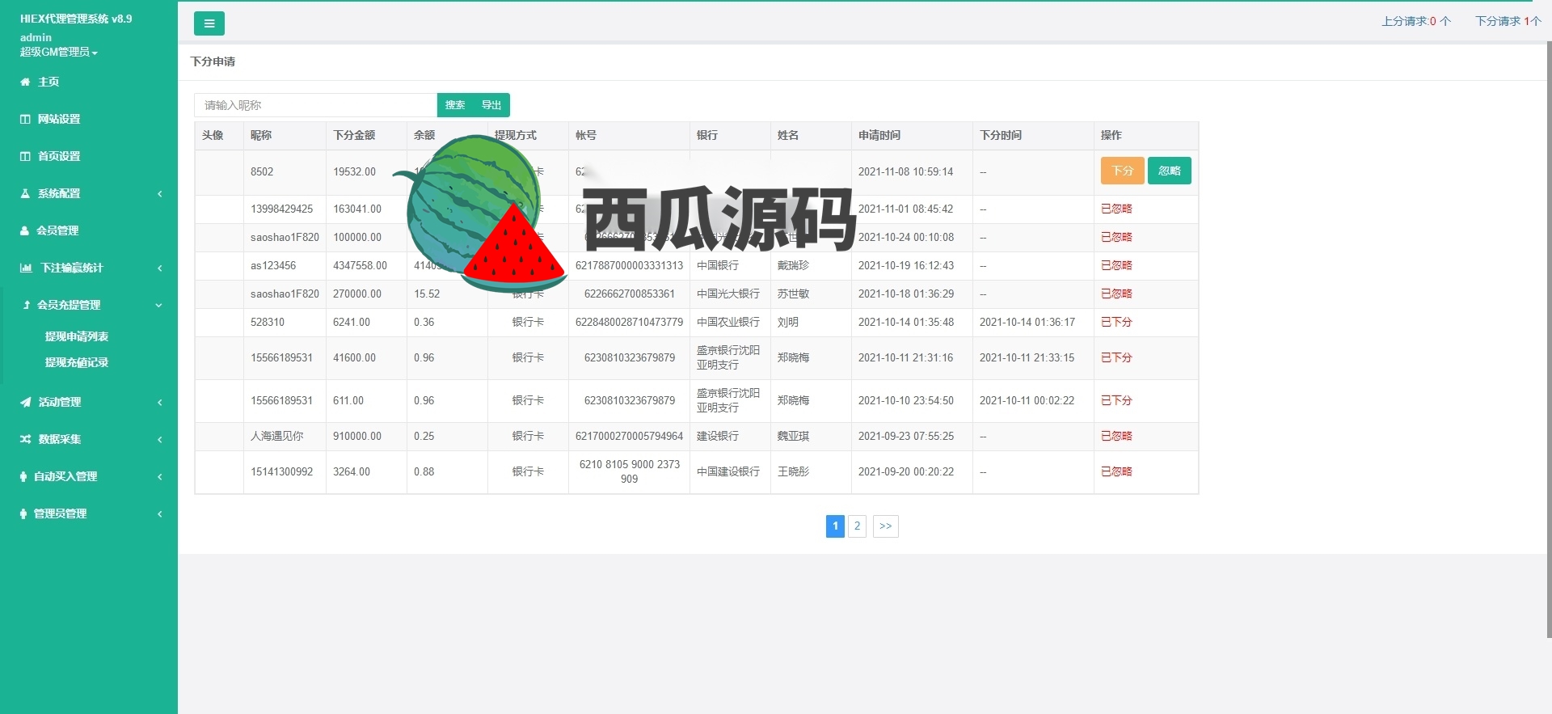Click the 下注输赢统计 chart icon
This screenshot has width=1552, height=714.
pos(26,268)
